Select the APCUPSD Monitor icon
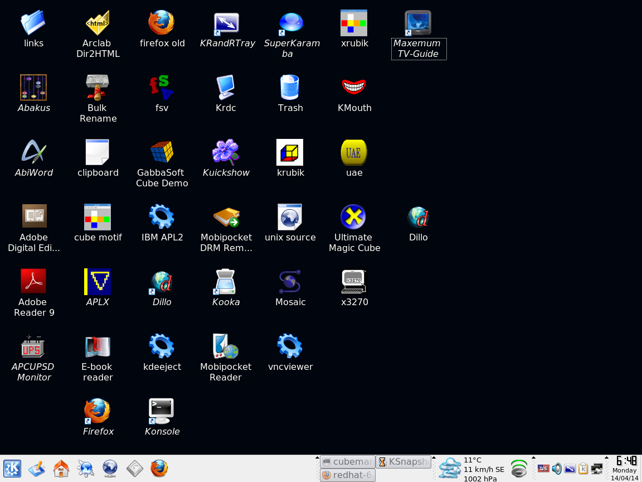Image resolution: width=642 pixels, height=482 pixels. click(x=33, y=346)
